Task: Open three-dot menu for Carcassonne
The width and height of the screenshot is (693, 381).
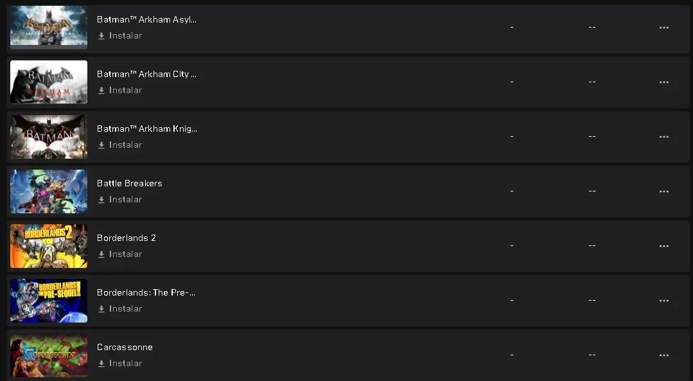Action: pos(664,355)
